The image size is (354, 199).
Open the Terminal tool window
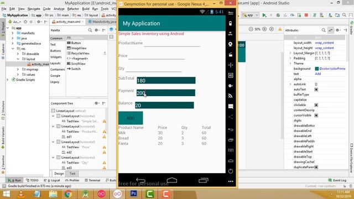[x=92, y=180]
